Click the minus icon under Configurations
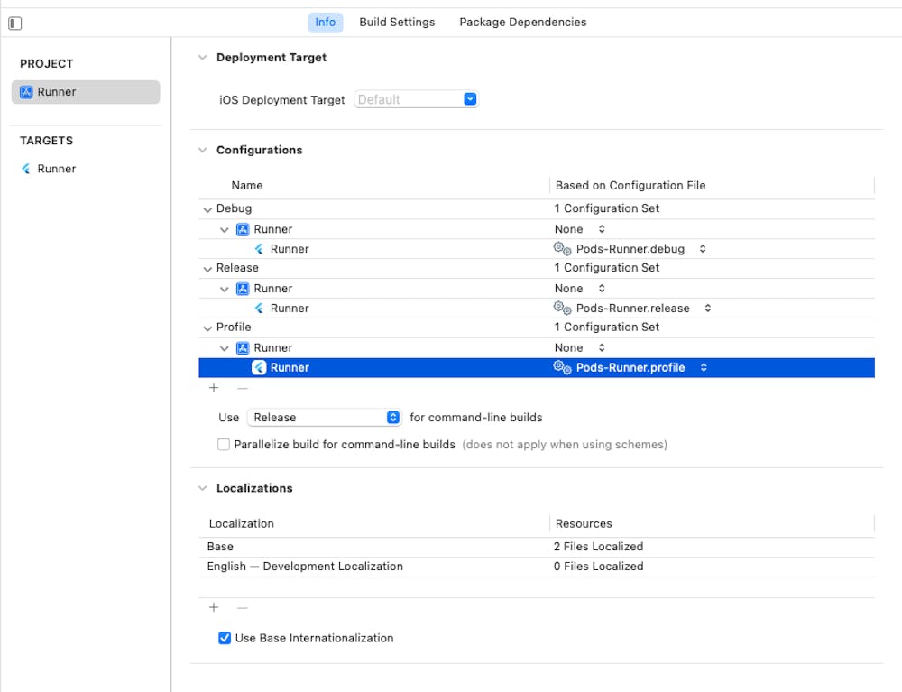Image resolution: width=902 pixels, height=692 pixels. tap(242, 388)
